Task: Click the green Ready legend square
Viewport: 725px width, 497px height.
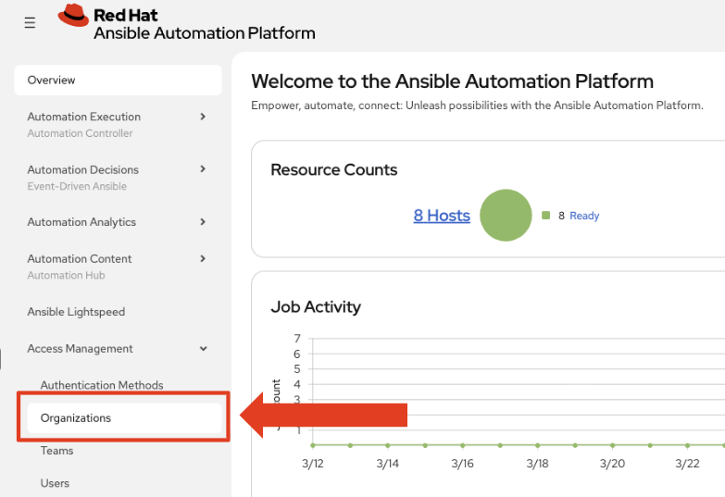Action: click(545, 215)
